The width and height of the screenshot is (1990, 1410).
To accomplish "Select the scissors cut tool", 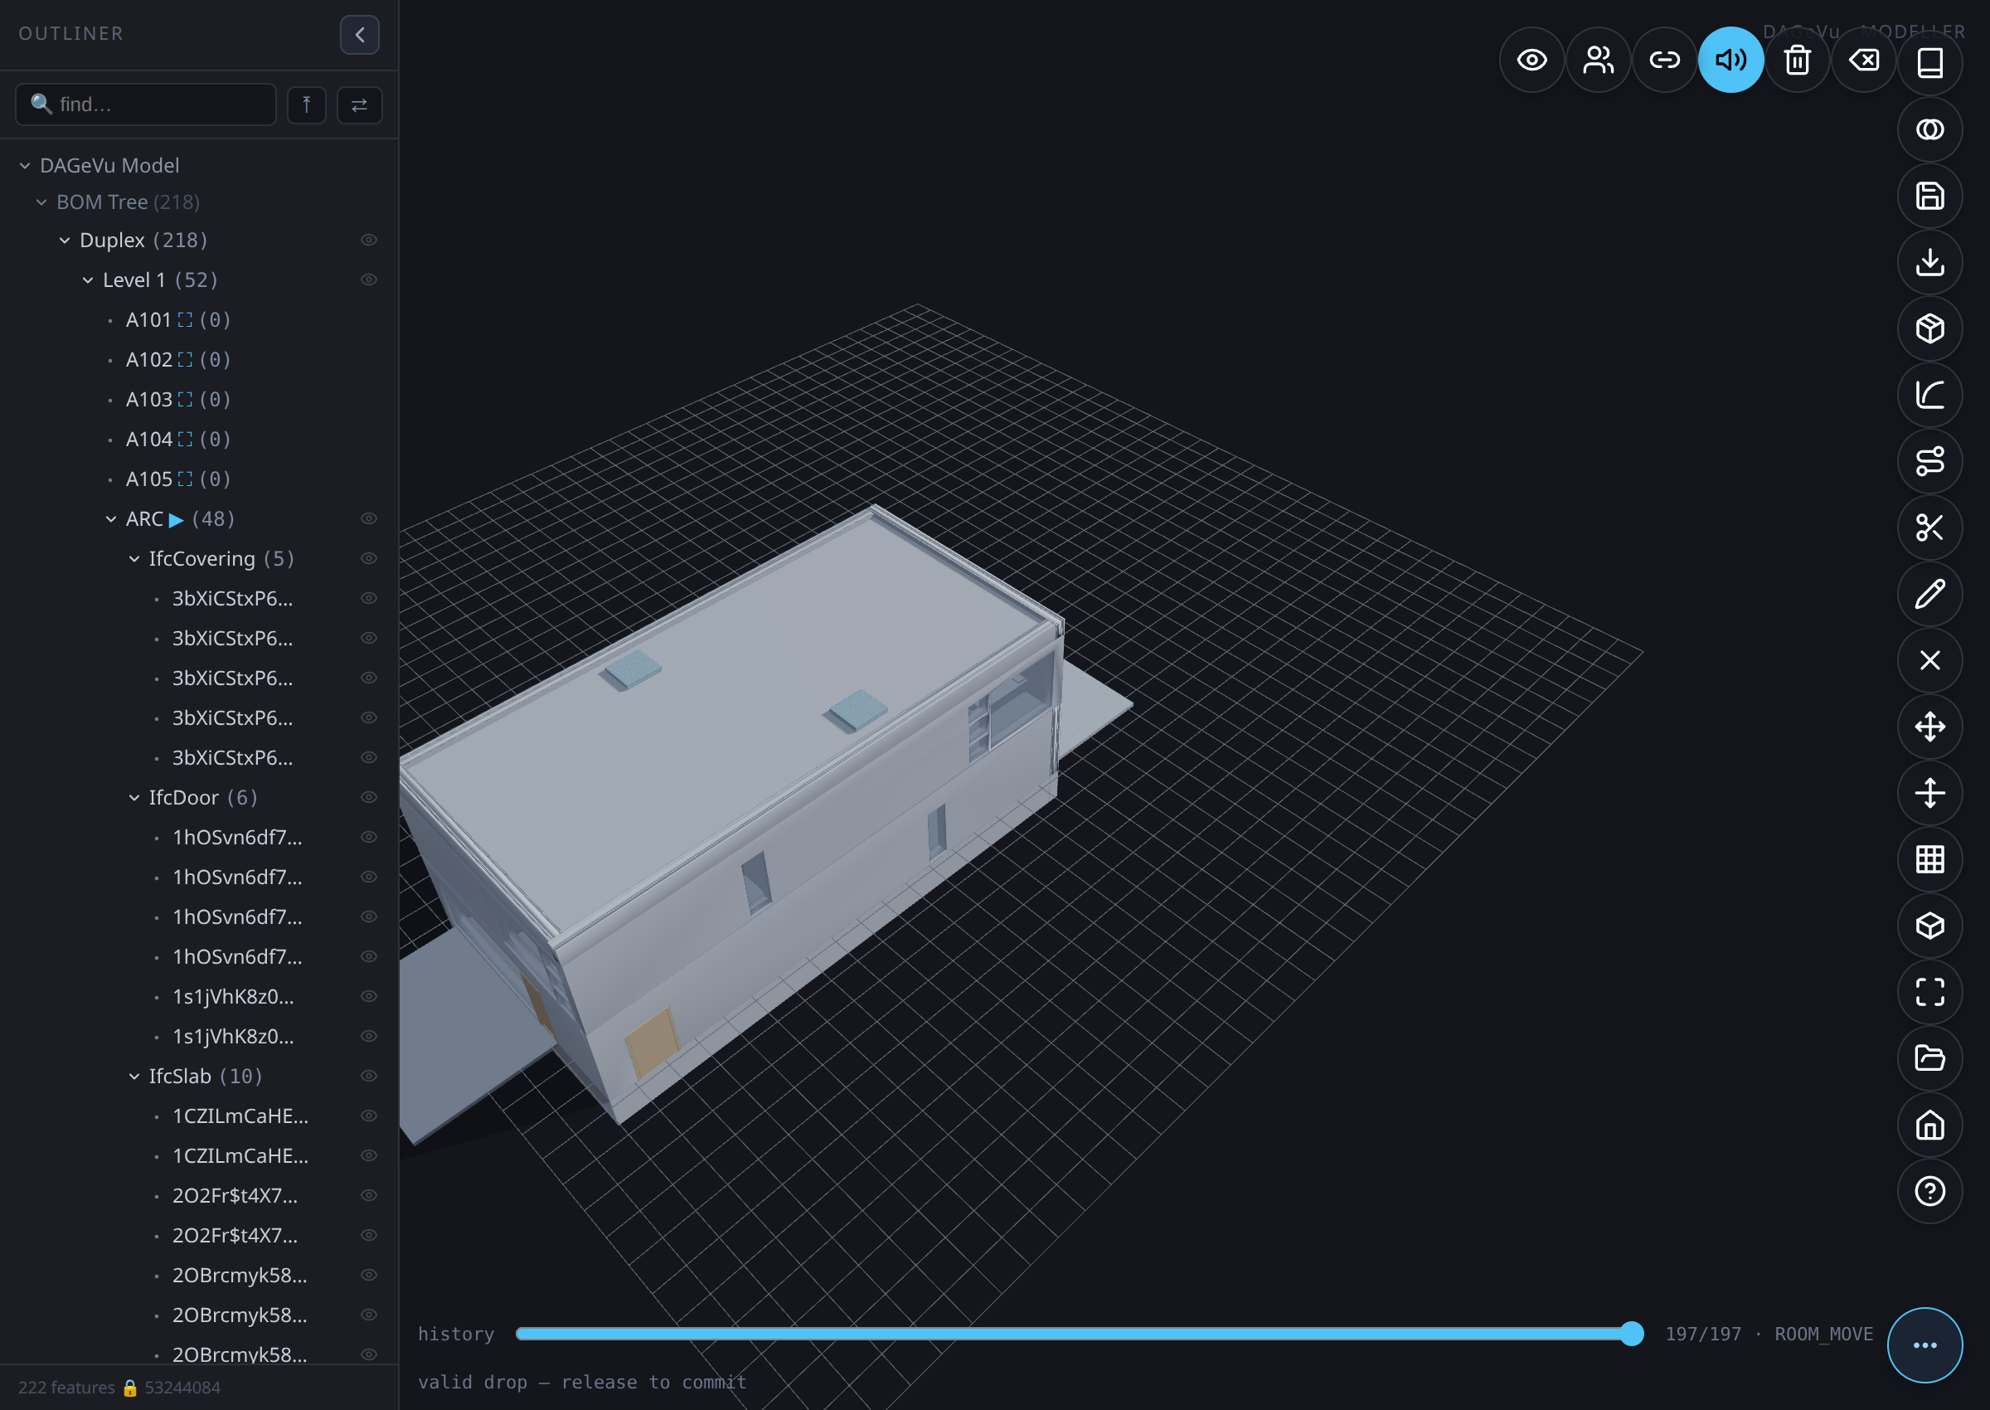I will 1929,527.
